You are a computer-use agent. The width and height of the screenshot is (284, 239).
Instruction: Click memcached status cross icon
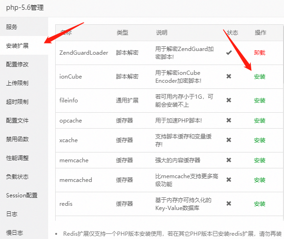click(229, 180)
